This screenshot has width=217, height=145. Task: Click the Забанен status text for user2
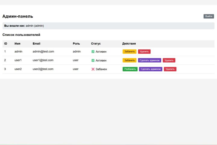101,69
